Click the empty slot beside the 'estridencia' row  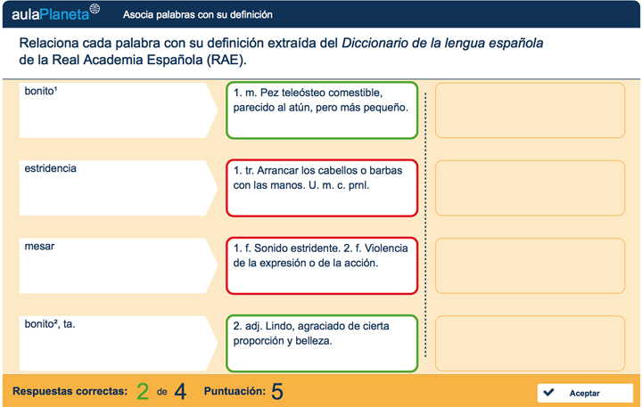[x=530, y=188]
